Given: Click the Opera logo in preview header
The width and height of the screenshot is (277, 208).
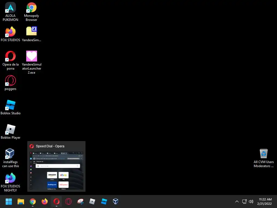Looking at the screenshot, I should 32,146.
